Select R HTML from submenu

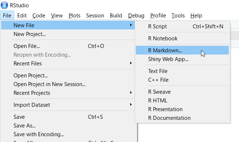(x=182, y=101)
